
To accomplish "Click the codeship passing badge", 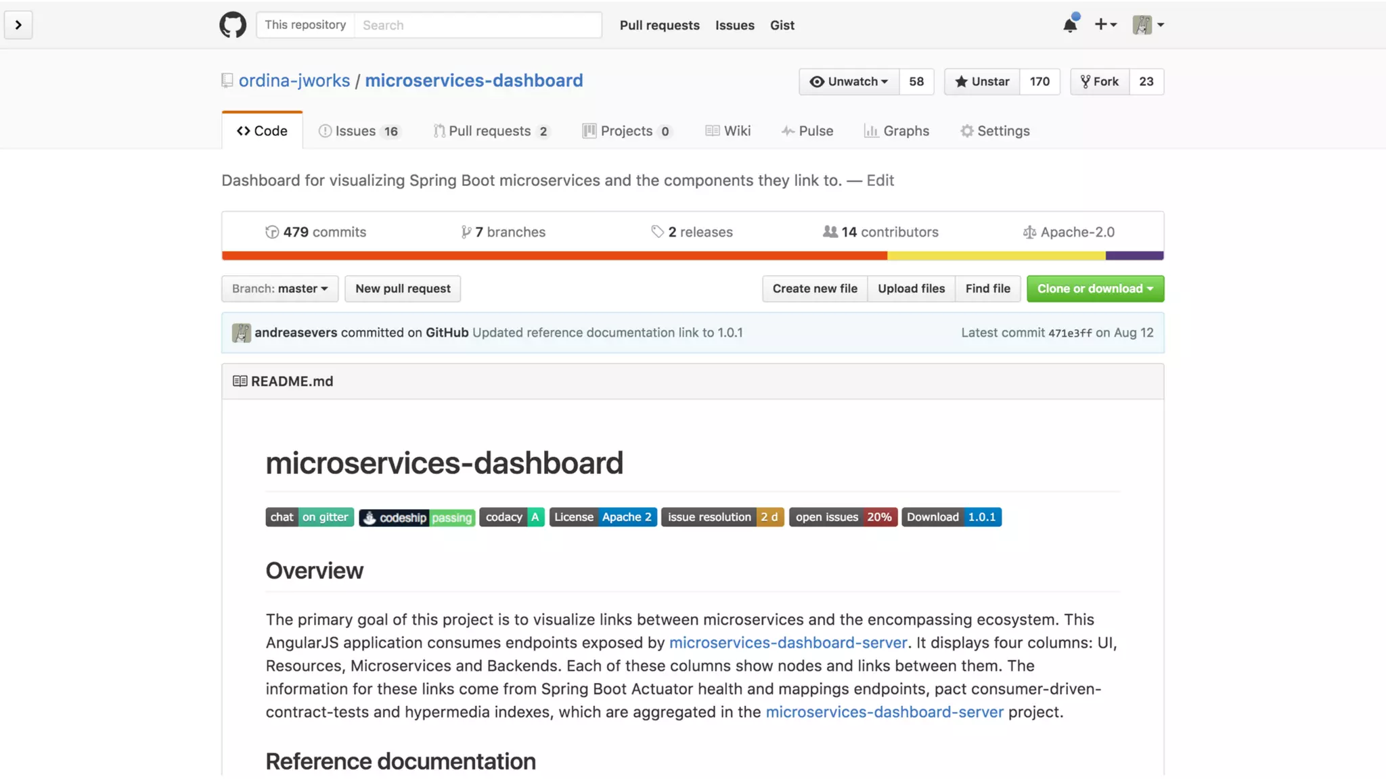I will (x=417, y=517).
